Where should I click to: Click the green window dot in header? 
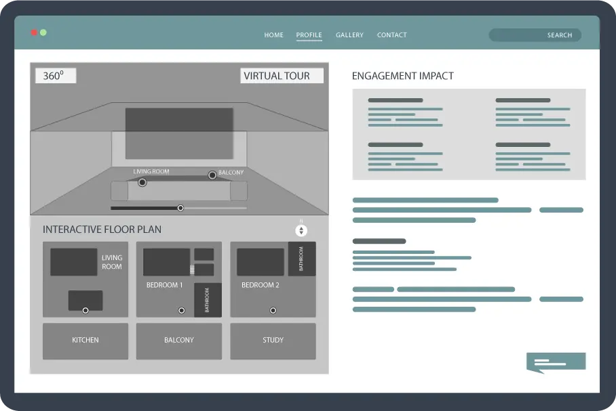click(43, 33)
